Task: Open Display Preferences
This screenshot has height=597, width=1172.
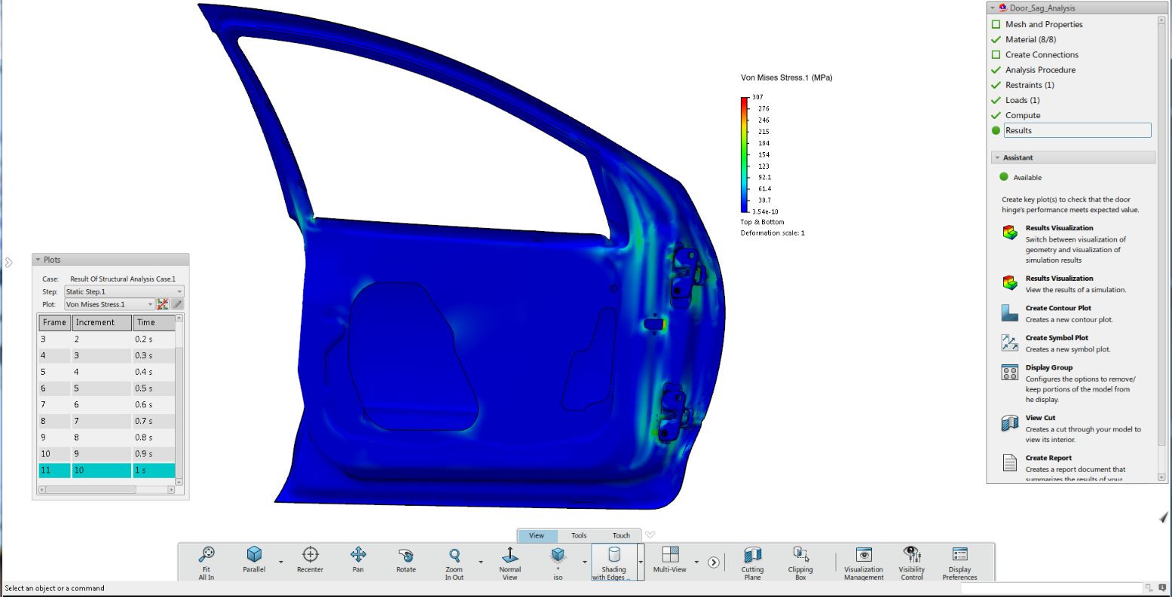Action: tap(959, 556)
